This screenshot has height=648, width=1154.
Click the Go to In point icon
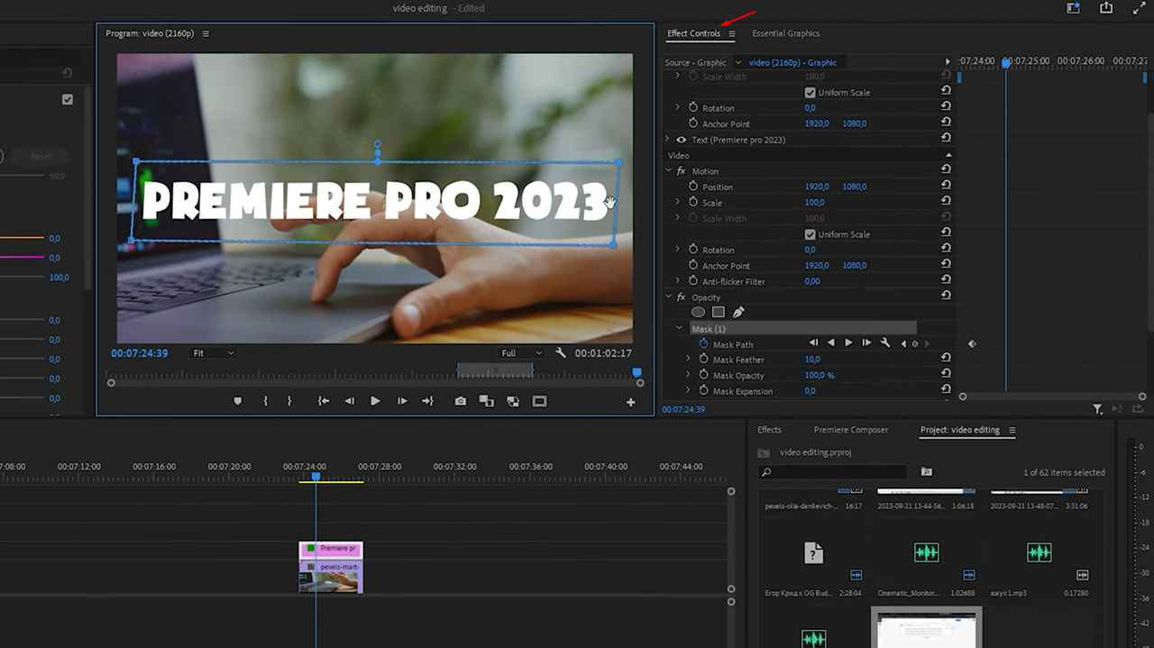click(323, 401)
